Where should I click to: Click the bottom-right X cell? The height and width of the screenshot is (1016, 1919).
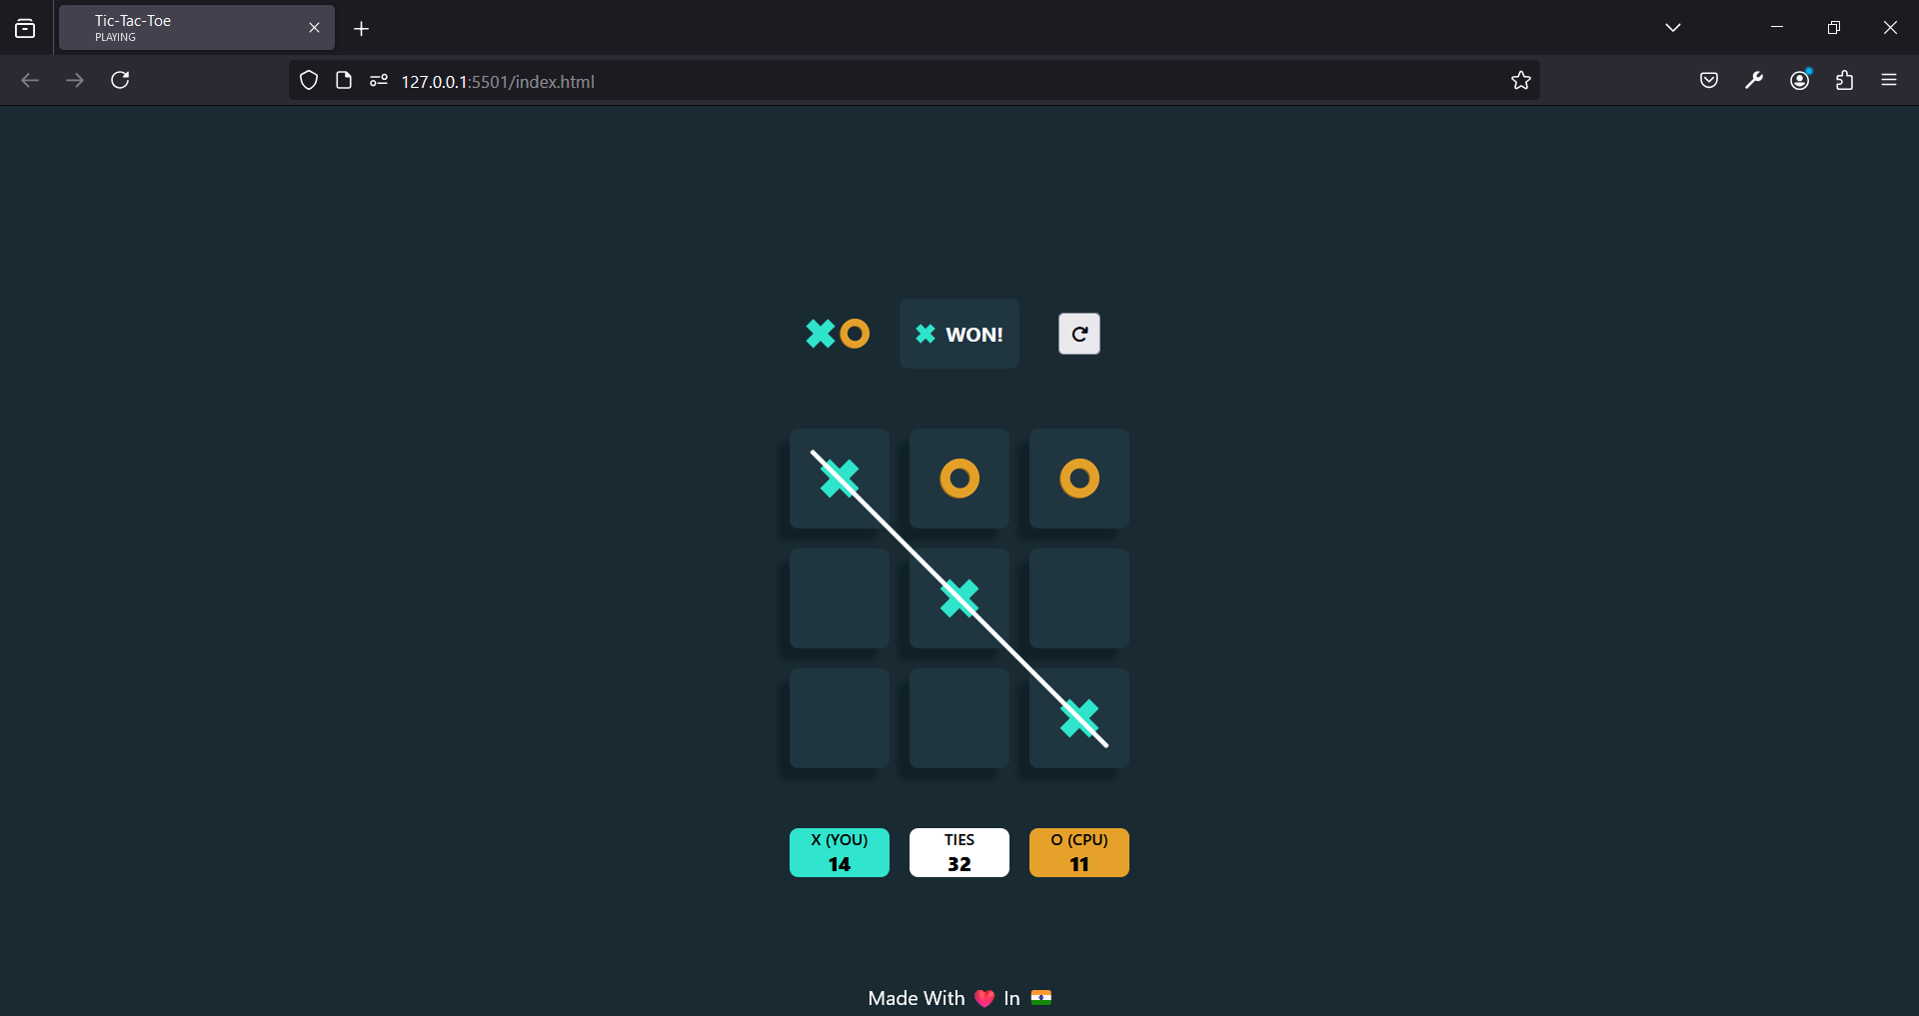click(1079, 718)
